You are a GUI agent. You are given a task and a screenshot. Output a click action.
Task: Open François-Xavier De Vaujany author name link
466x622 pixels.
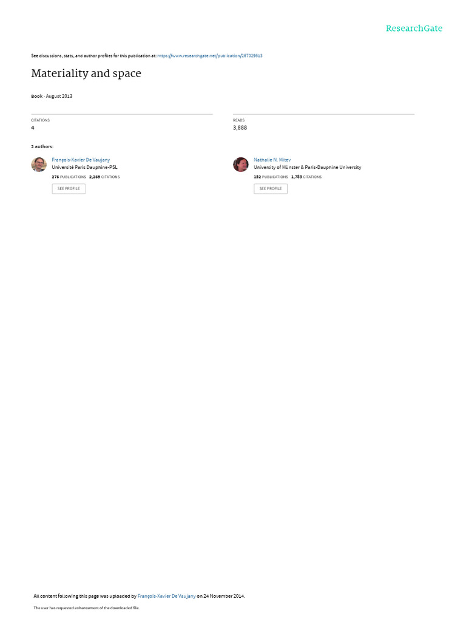click(x=81, y=160)
